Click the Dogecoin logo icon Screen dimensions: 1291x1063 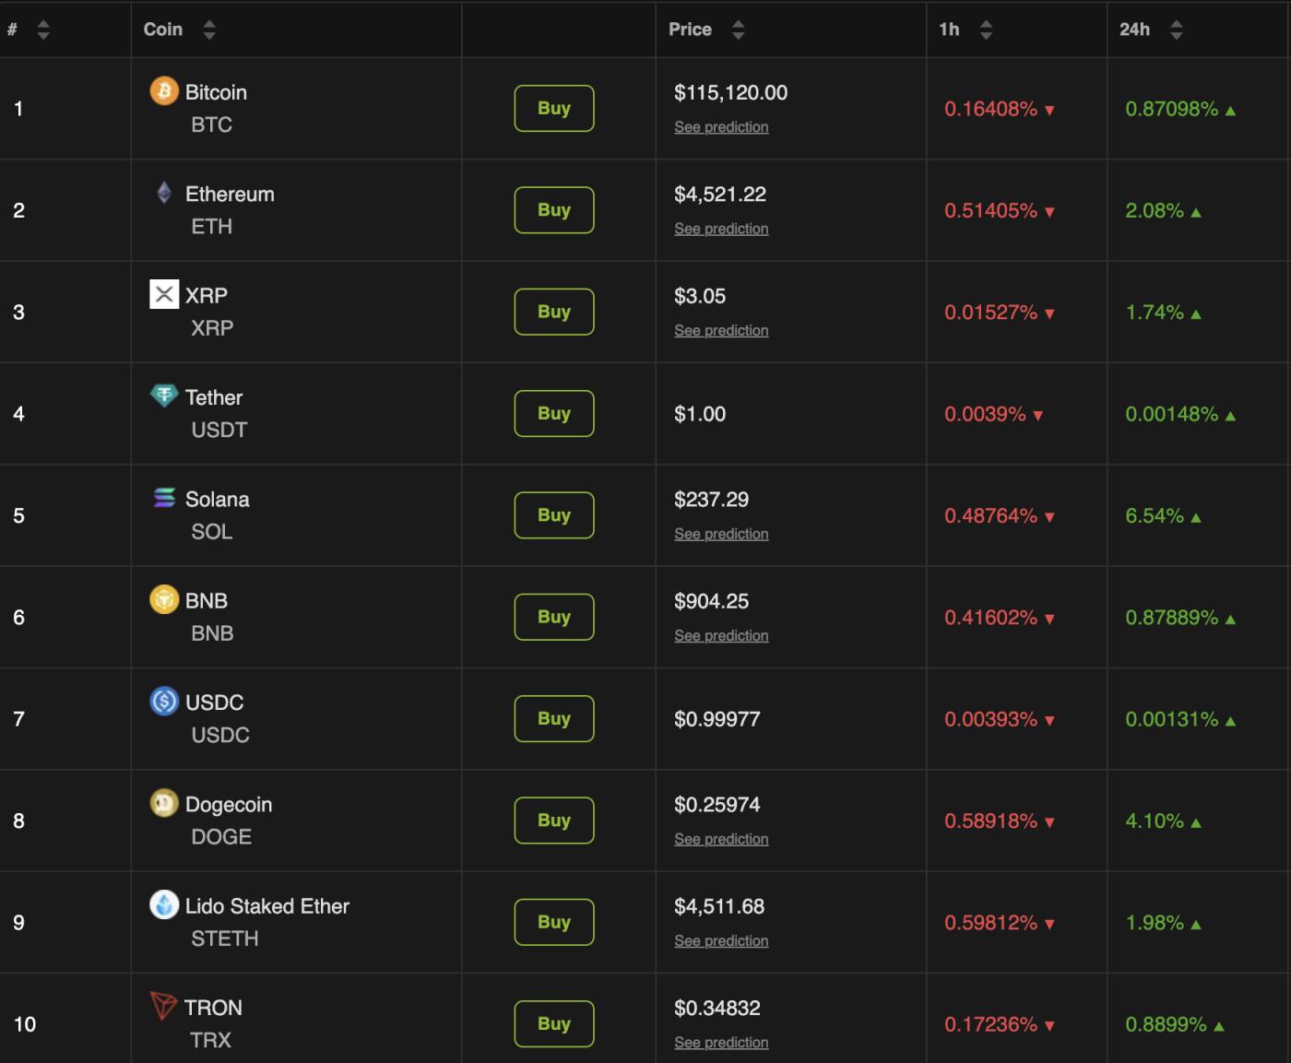(164, 803)
